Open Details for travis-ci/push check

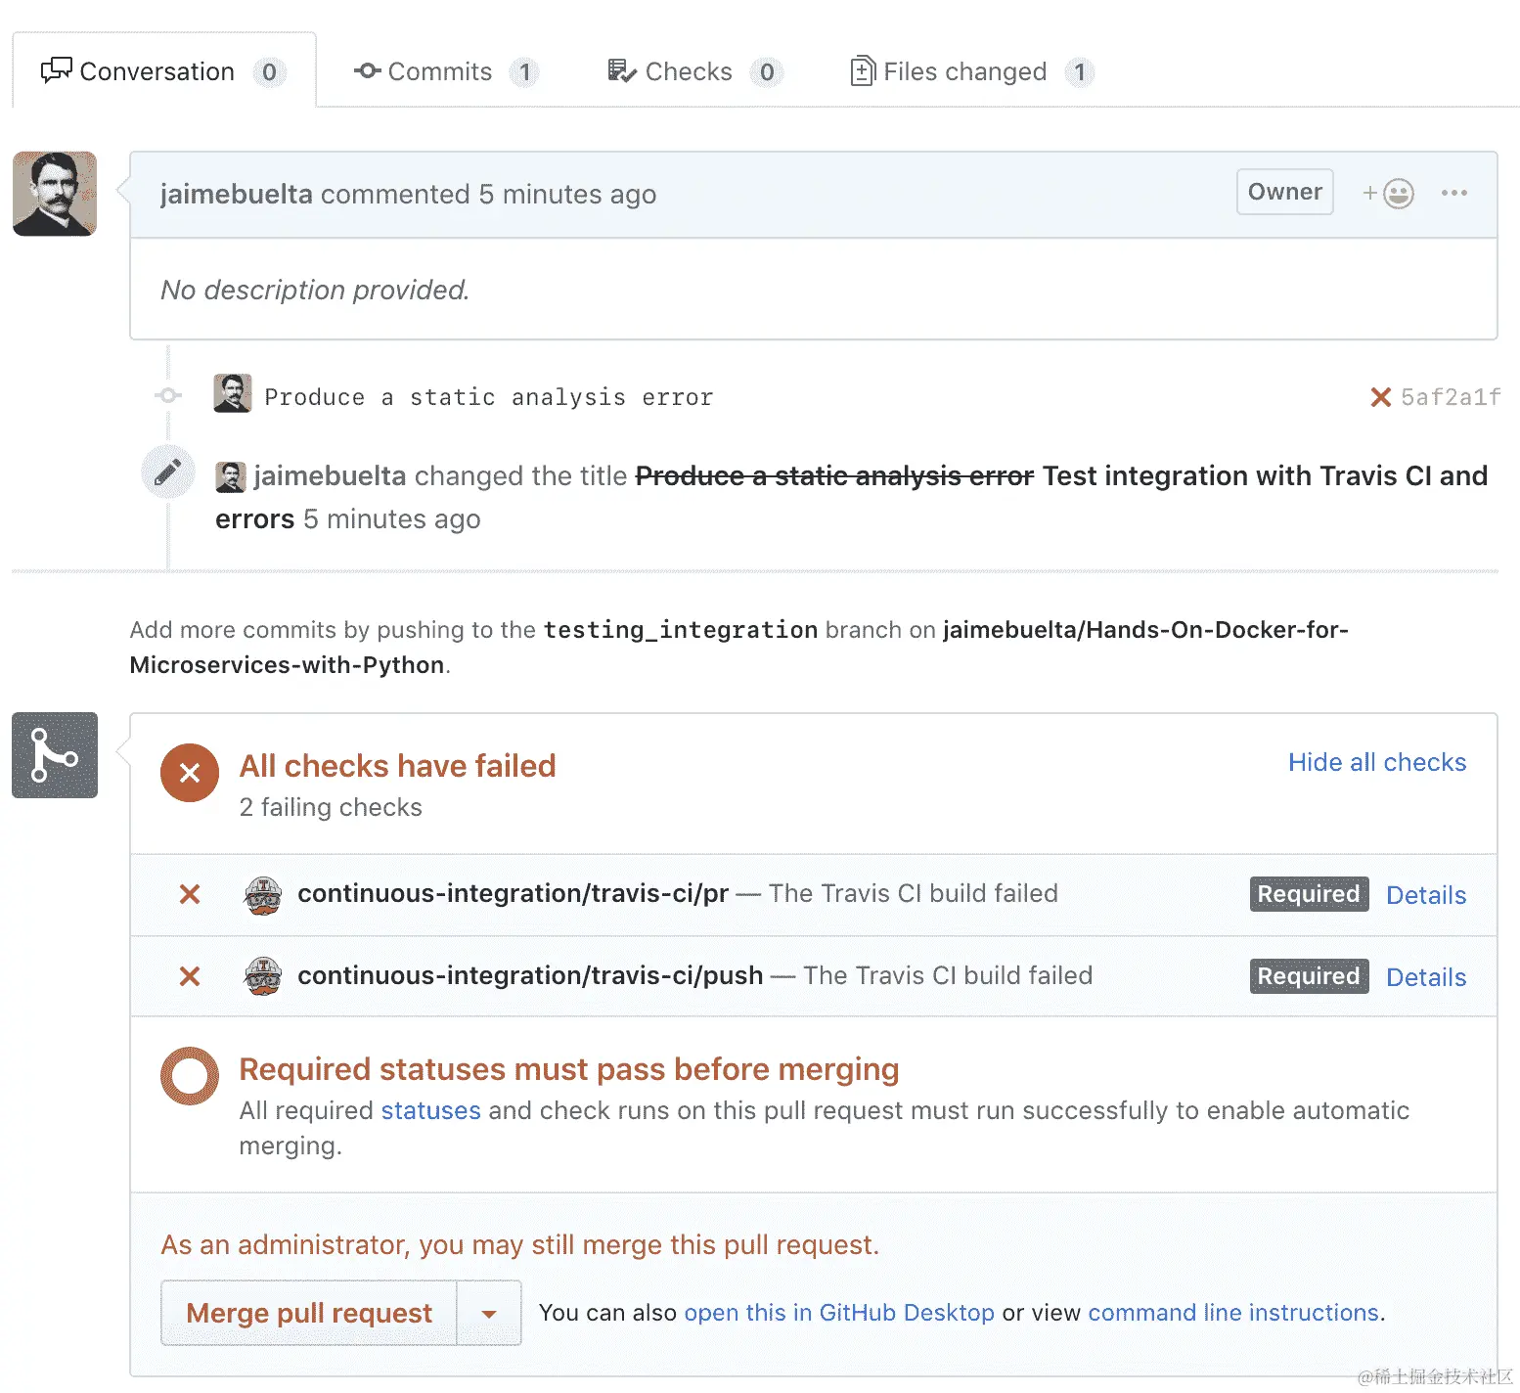click(1426, 977)
